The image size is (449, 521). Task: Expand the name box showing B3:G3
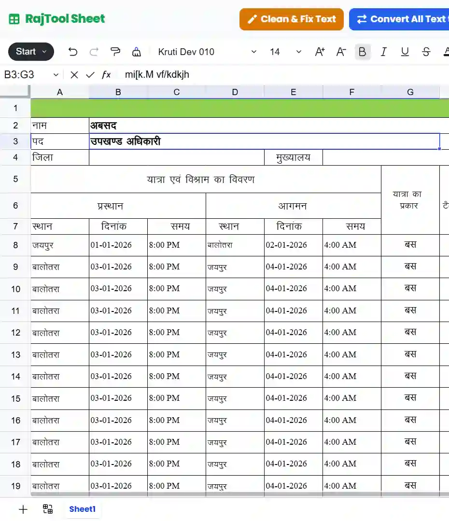point(56,75)
